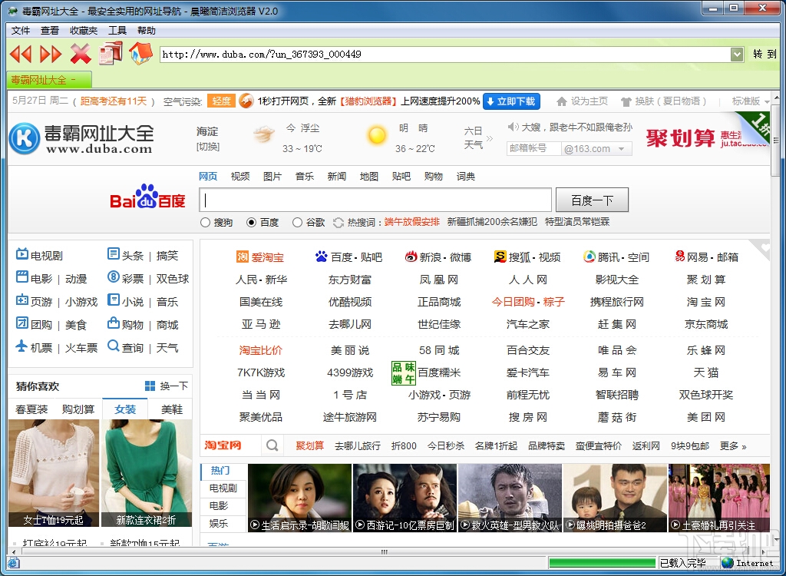Viewport: 786px width, 576px height.
Task: Open the 收藏夹 menu
Action: 83,31
